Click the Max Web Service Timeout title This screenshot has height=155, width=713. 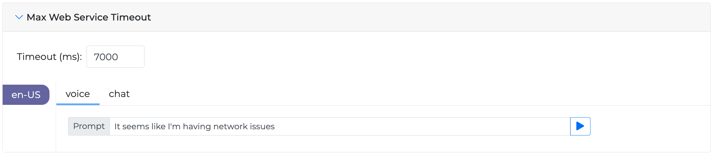88,17
